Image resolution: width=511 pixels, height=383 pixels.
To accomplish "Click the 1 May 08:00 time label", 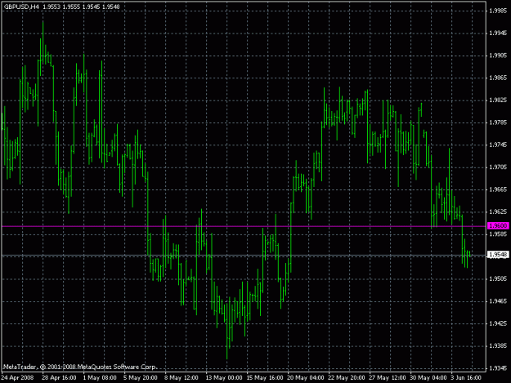I will pos(100,378).
